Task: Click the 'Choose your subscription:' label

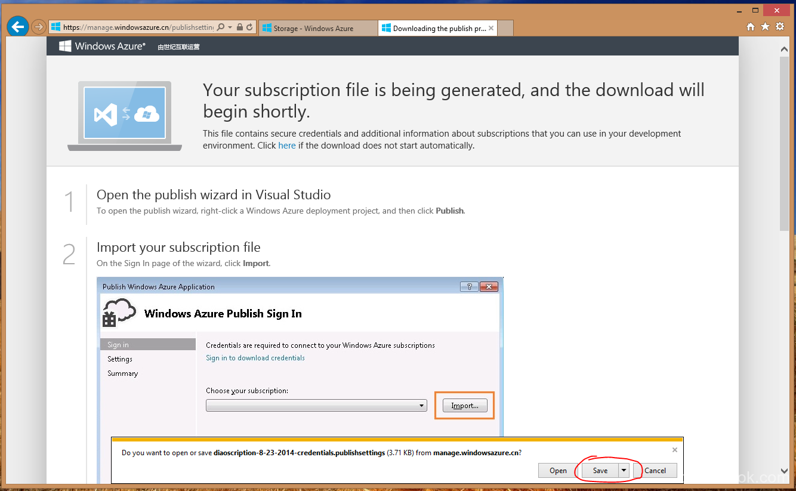Action: tap(247, 391)
